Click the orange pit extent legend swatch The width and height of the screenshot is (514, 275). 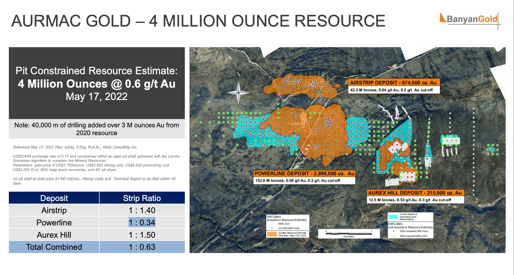click(272, 234)
